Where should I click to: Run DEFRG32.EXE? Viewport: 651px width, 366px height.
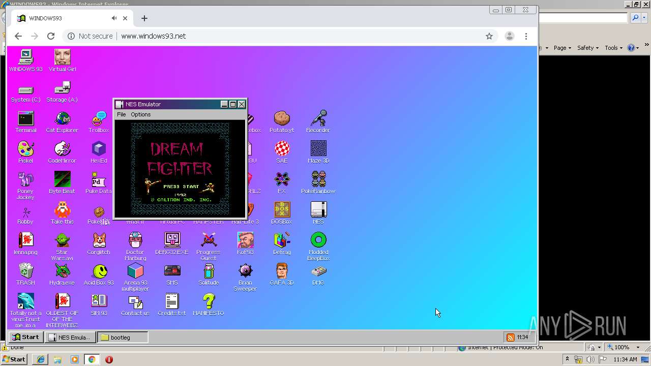(x=172, y=244)
